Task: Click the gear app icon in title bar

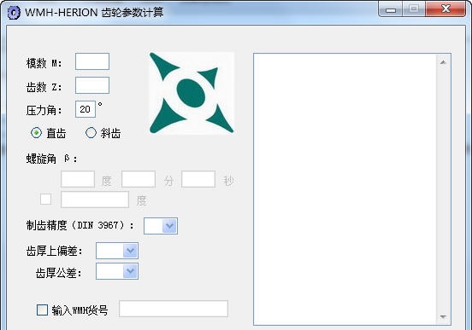Action: [x=14, y=13]
